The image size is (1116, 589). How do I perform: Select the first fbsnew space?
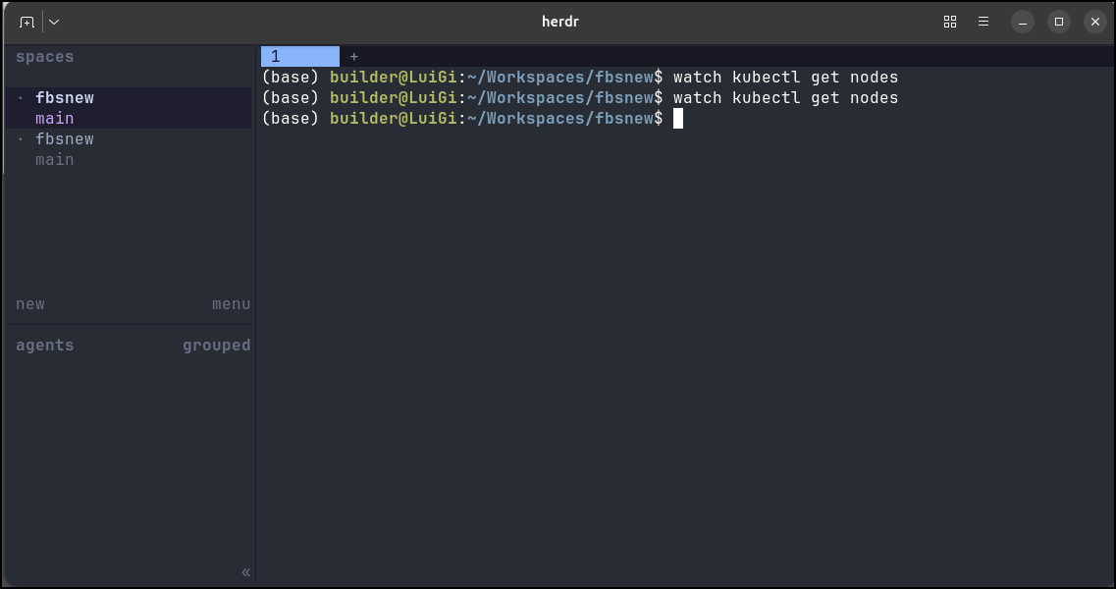click(x=65, y=97)
